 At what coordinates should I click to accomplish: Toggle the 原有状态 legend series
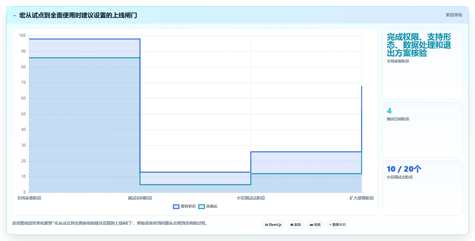point(184,206)
